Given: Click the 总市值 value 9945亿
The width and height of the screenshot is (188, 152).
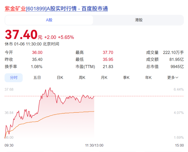Looking at the screenshot, I should pyautogui.click(x=177, y=67).
